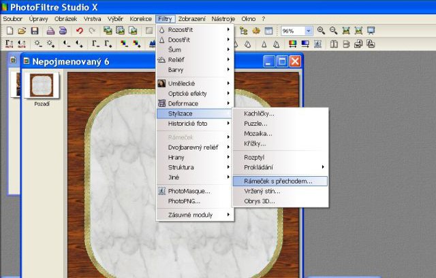Choose Obrys 3D... in Stylizace submenu
The height and width of the screenshot is (278, 436).
pos(280,201)
